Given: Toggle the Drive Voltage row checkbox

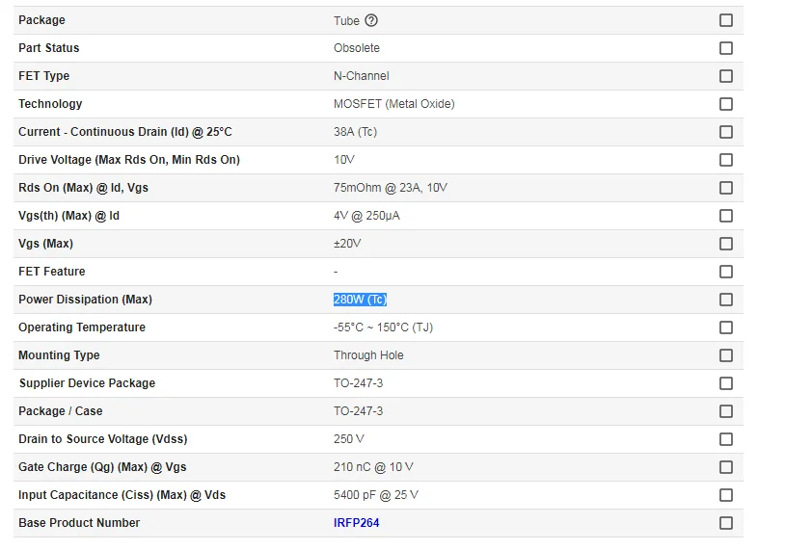Looking at the screenshot, I should point(726,160).
